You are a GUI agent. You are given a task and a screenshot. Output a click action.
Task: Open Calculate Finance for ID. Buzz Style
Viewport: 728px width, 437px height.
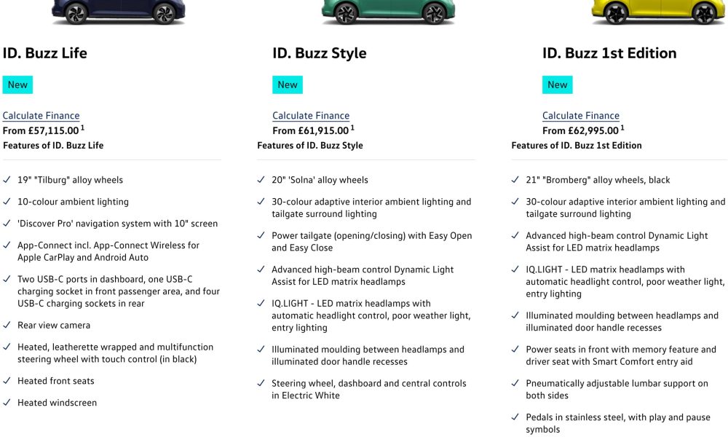(311, 116)
